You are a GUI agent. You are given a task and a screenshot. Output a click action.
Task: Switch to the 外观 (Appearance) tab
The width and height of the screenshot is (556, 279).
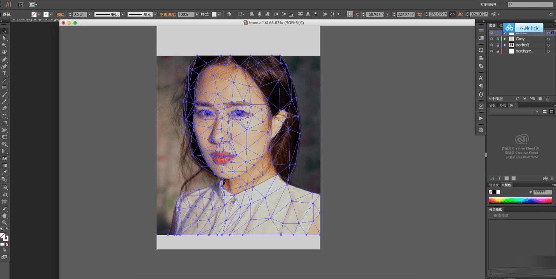pyautogui.click(x=503, y=105)
